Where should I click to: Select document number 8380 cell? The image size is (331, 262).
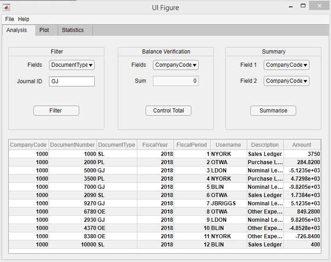pyautogui.click(x=73, y=236)
